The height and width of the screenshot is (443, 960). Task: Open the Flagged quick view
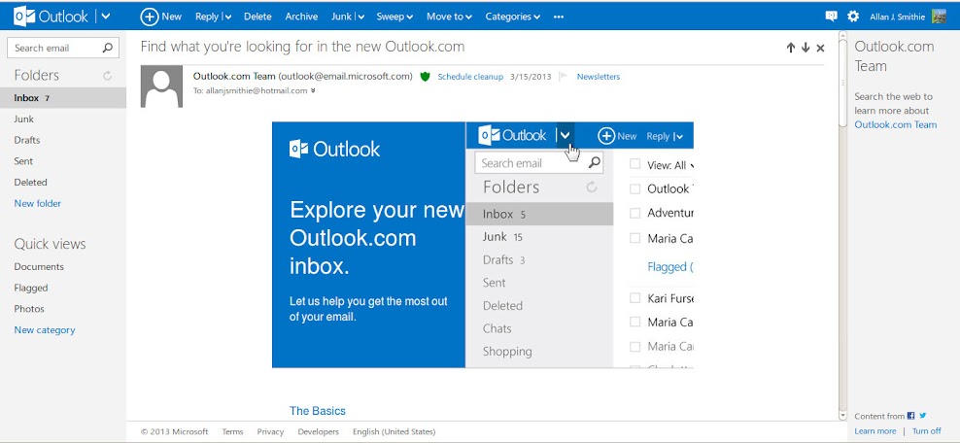coord(31,288)
